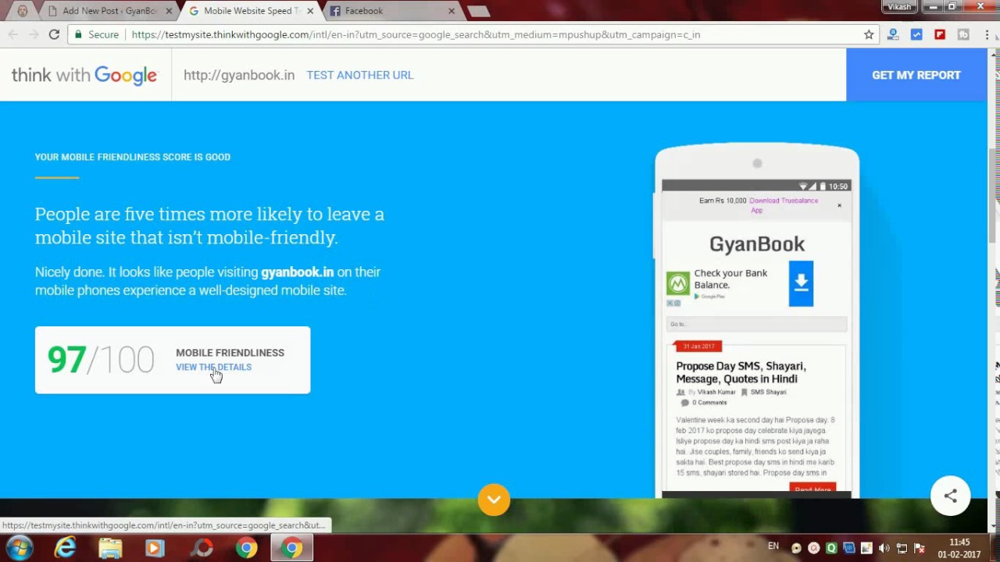
Task: Click the Vikash profile button
Action: click(899, 6)
